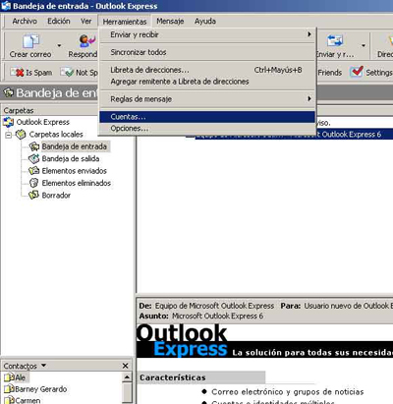The width and height of the screenshot is (393, 404).
Task: Open the Contactos dropdown arrow
Action: 43,365
